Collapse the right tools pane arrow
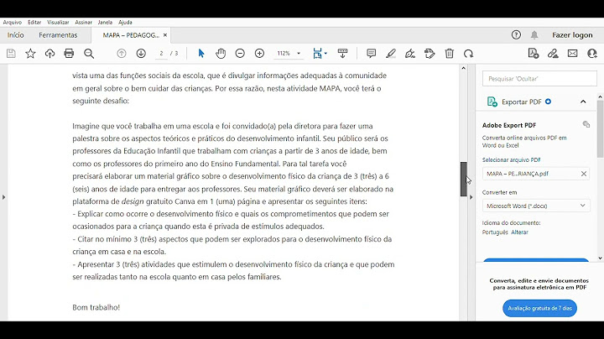 coord(471,197)
